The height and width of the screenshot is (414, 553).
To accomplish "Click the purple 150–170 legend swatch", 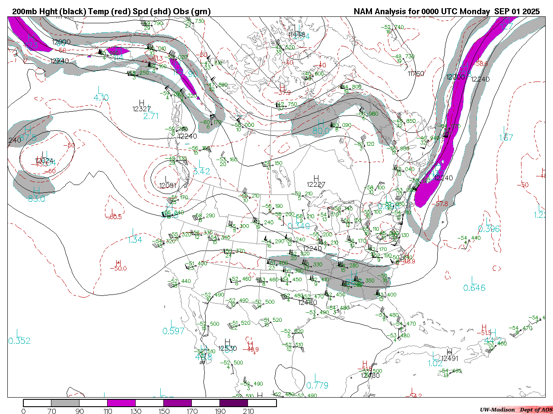I will [x=178, y=403].
